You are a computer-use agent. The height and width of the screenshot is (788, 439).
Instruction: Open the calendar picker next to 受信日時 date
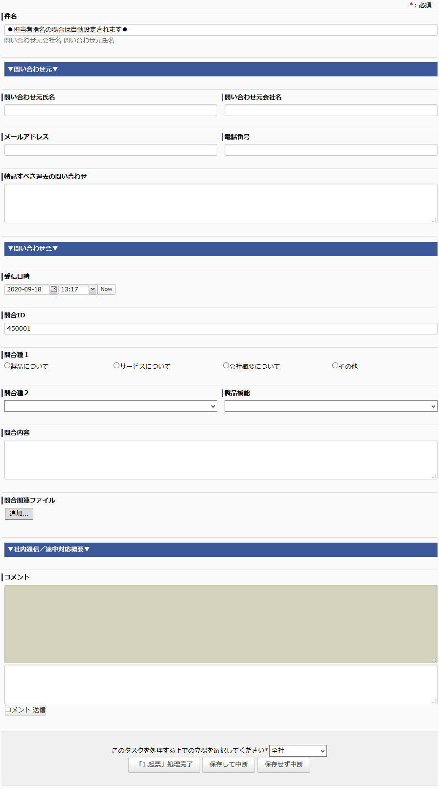(54, 289)
